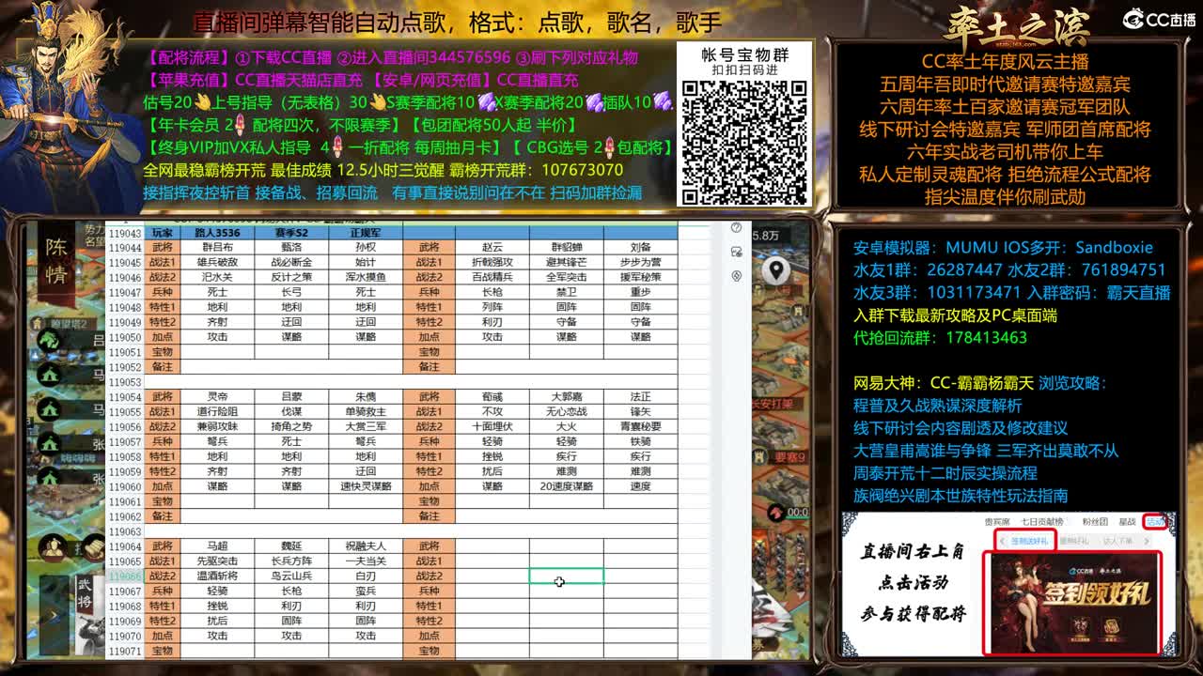Viewport: 1203px width, 676px height.
Task: Select the cell 魏延
Action: click(291, 546)
